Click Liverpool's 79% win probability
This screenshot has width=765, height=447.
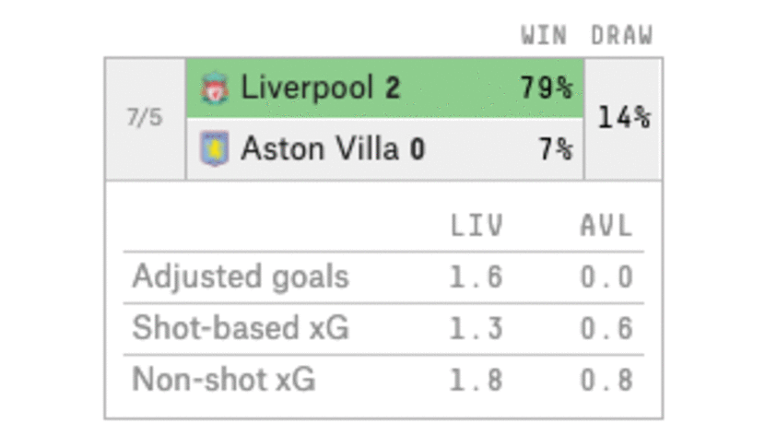(546, 88)
